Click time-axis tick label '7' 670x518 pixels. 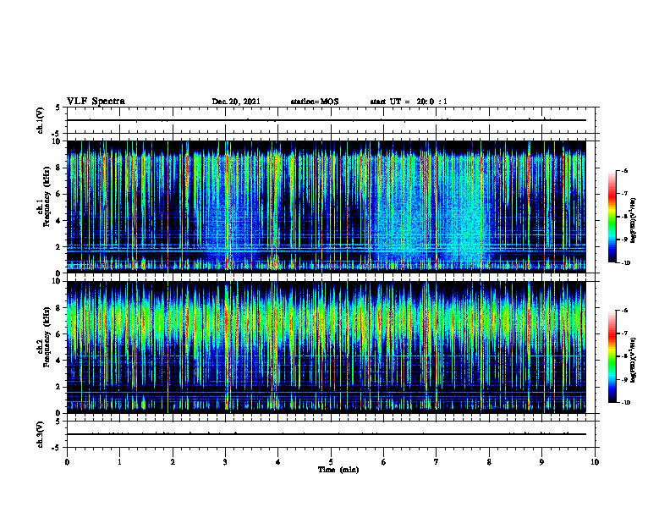[437, 462]
